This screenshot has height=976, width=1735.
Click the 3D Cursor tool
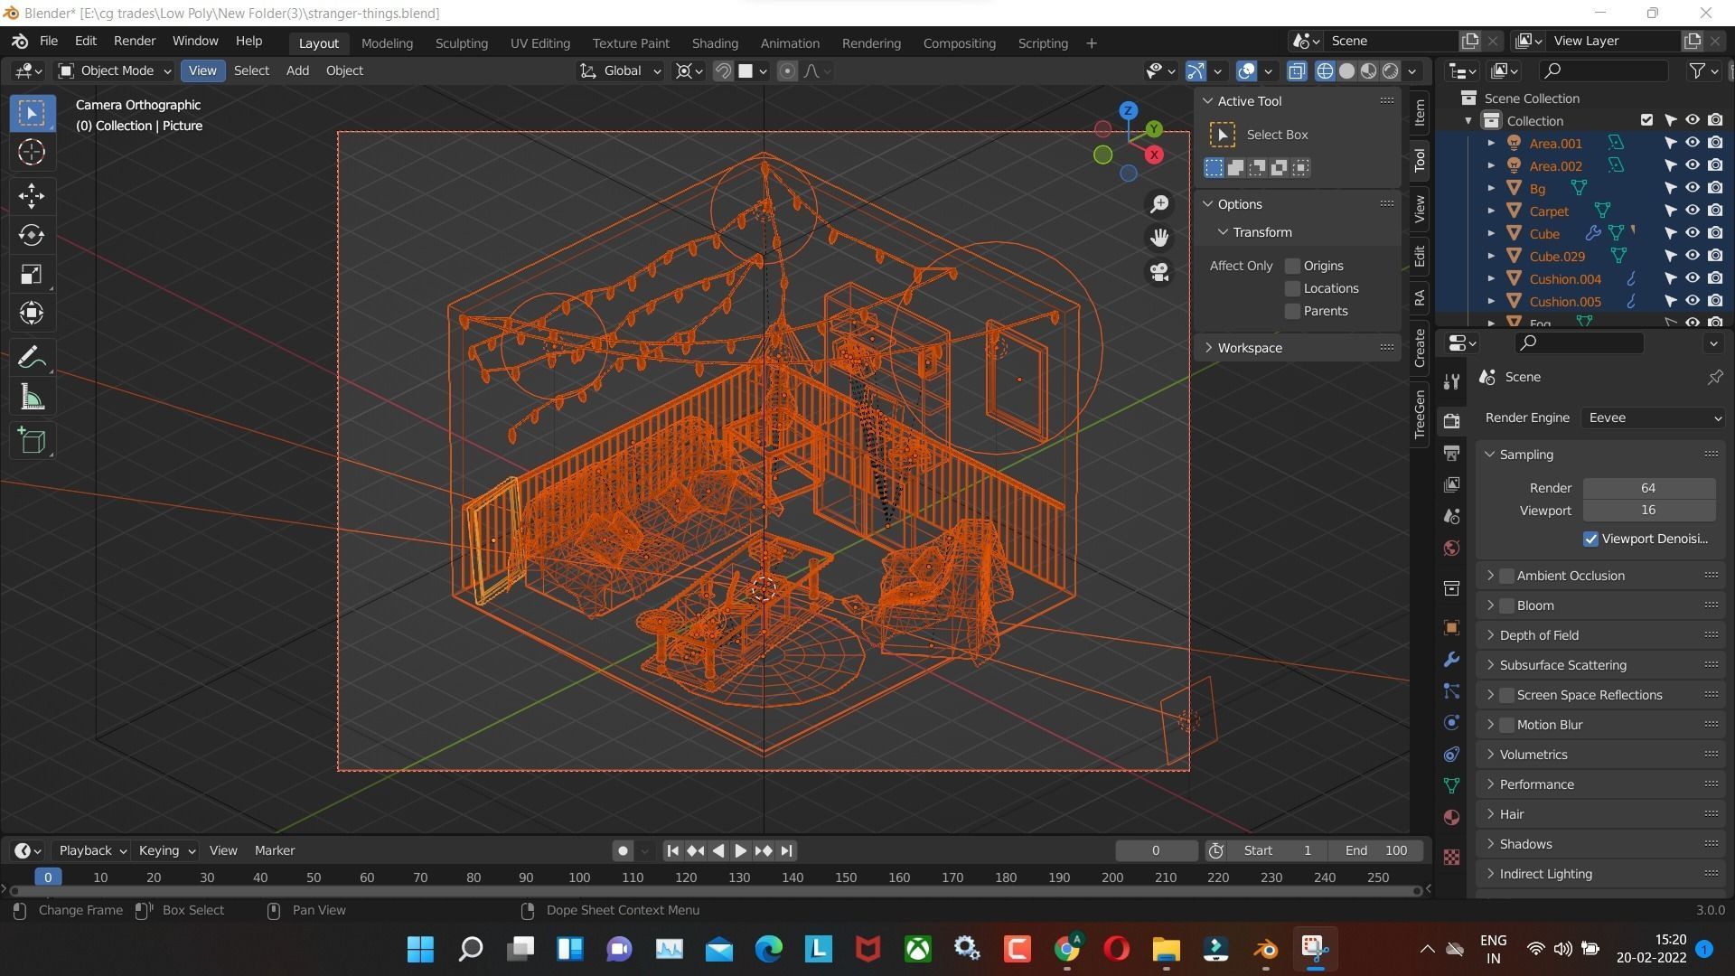click(32, 152)
